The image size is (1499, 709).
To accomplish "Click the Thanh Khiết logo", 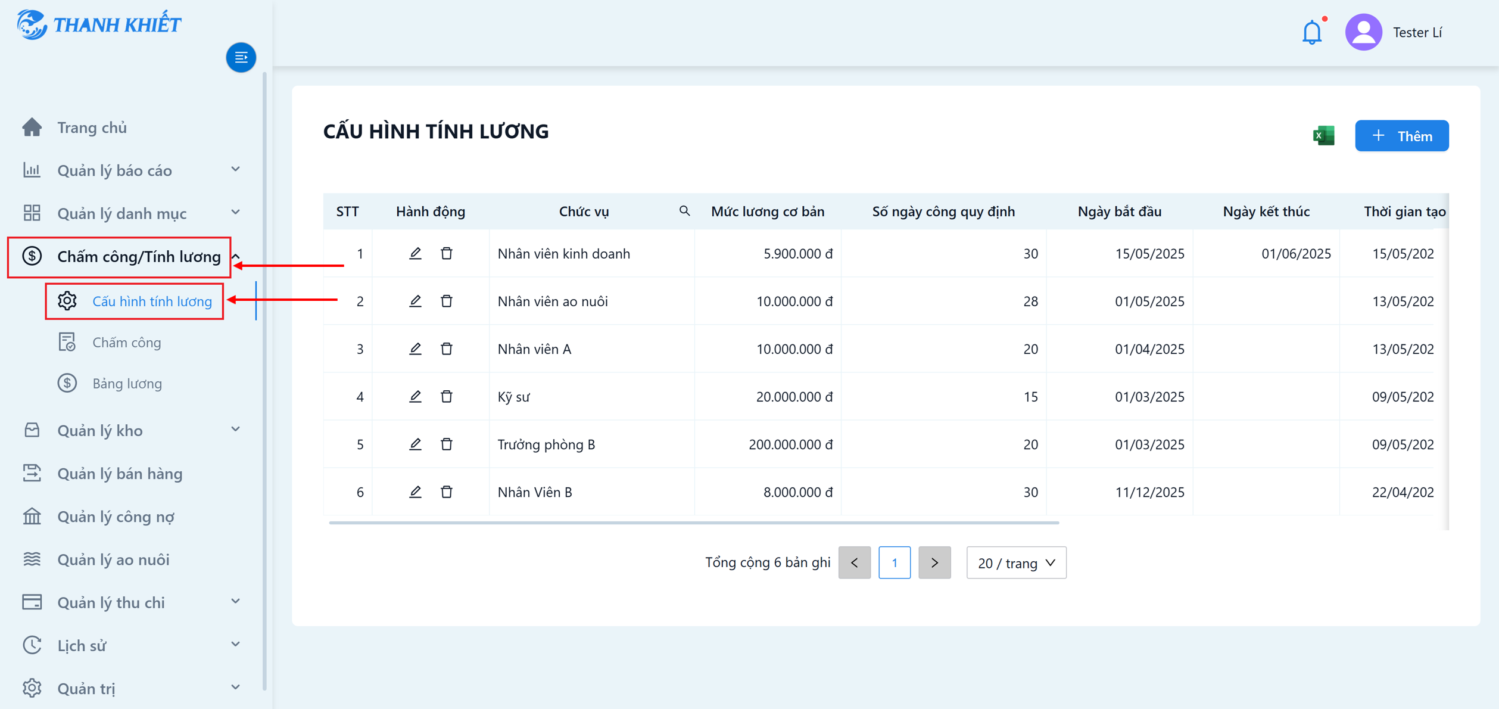I will pyautogui.click(x=98, y=24).
